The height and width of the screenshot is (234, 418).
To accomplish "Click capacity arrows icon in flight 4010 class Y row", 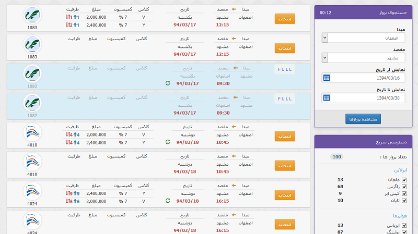I will 73,142.
